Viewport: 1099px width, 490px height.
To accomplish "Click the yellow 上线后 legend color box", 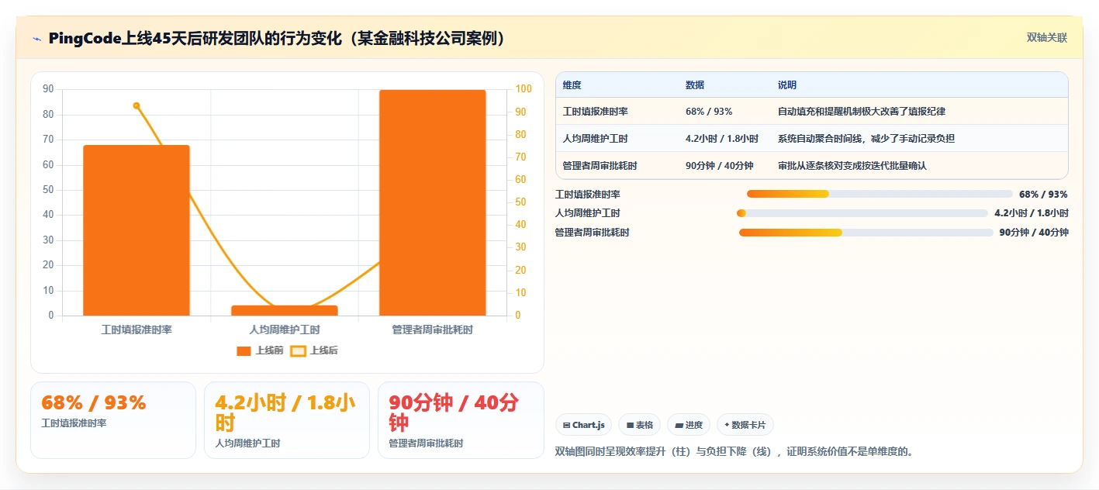I will (298, 351).
